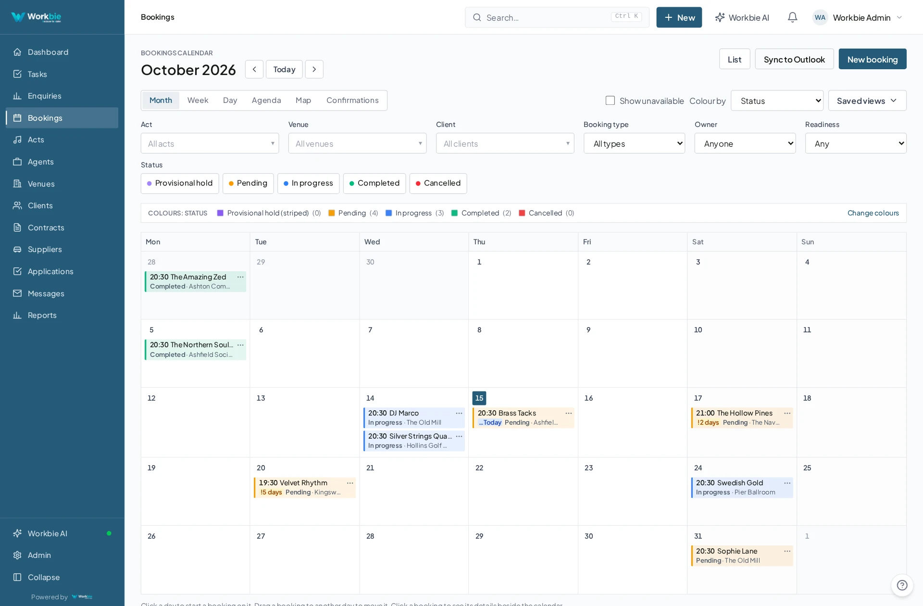This screenshot has width=923, height=606.
Task: Open options menu for Velvet Rhythm booking
Action: [350, 483]
